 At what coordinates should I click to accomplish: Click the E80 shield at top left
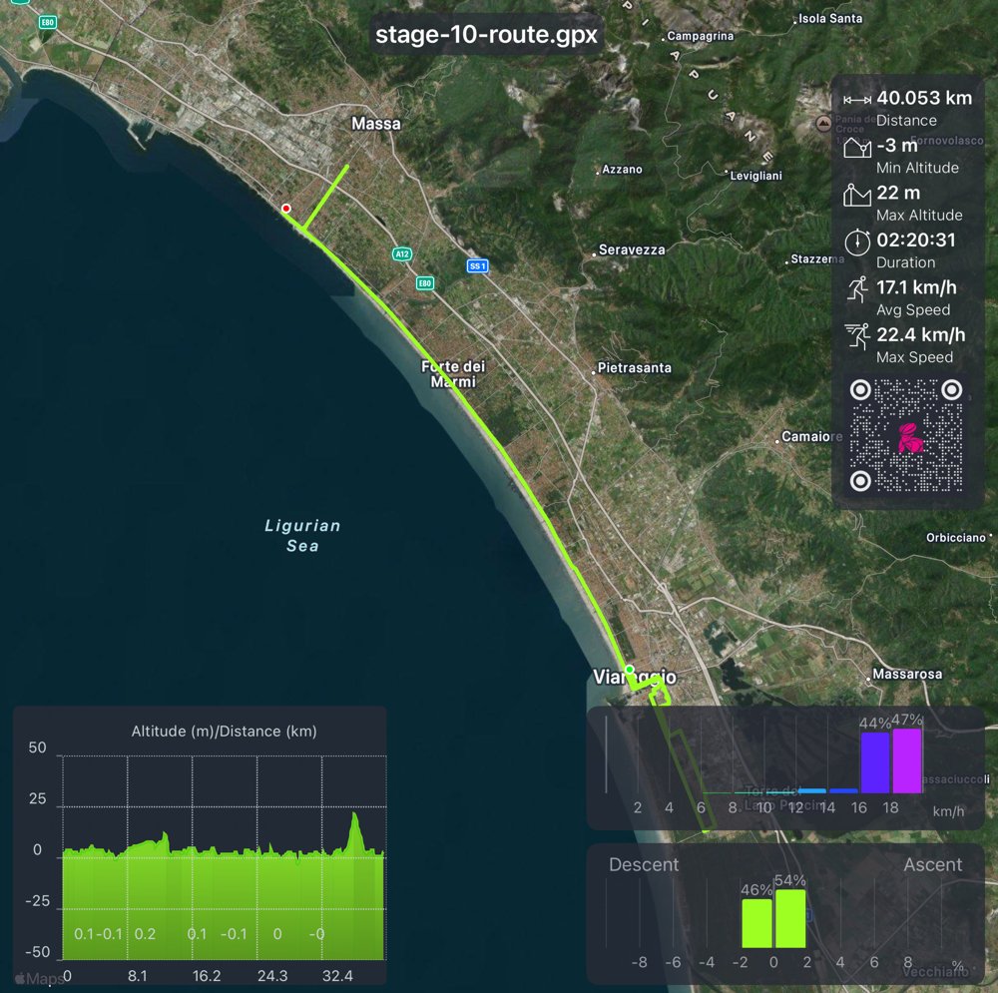(x=48, y=22)
